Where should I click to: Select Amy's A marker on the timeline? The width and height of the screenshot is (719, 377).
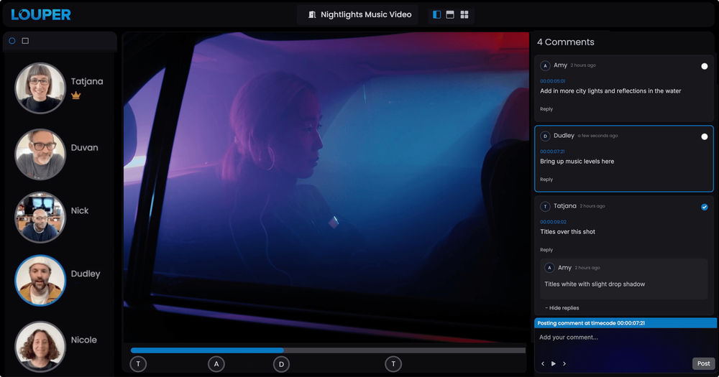tap(216, 364)
